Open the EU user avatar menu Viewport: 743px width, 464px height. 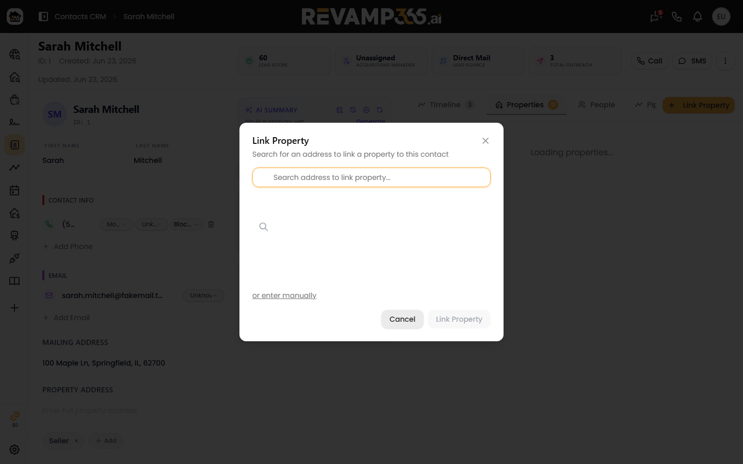(x=721, y=16)
